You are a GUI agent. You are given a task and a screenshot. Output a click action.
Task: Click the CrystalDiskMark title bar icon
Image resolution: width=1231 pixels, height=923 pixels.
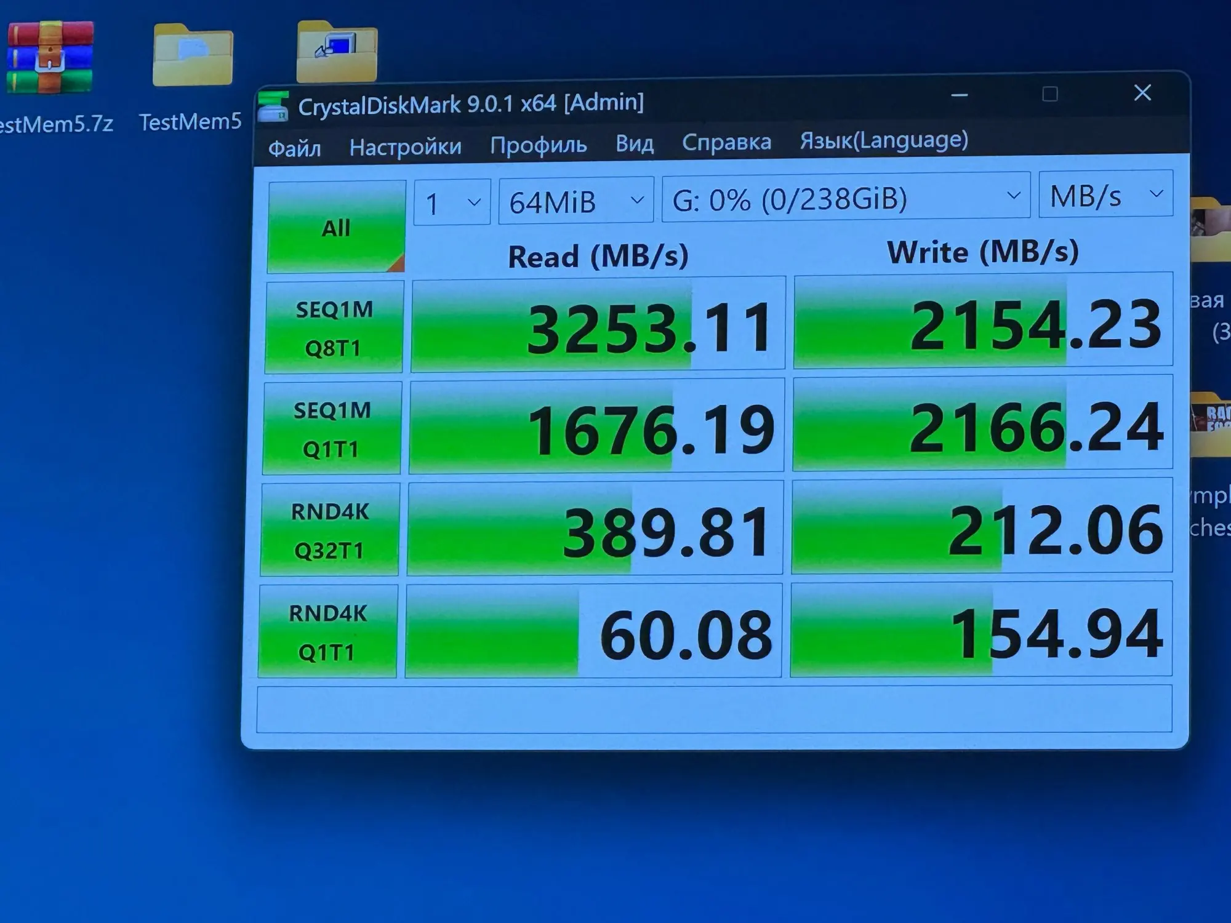point(273,106)
